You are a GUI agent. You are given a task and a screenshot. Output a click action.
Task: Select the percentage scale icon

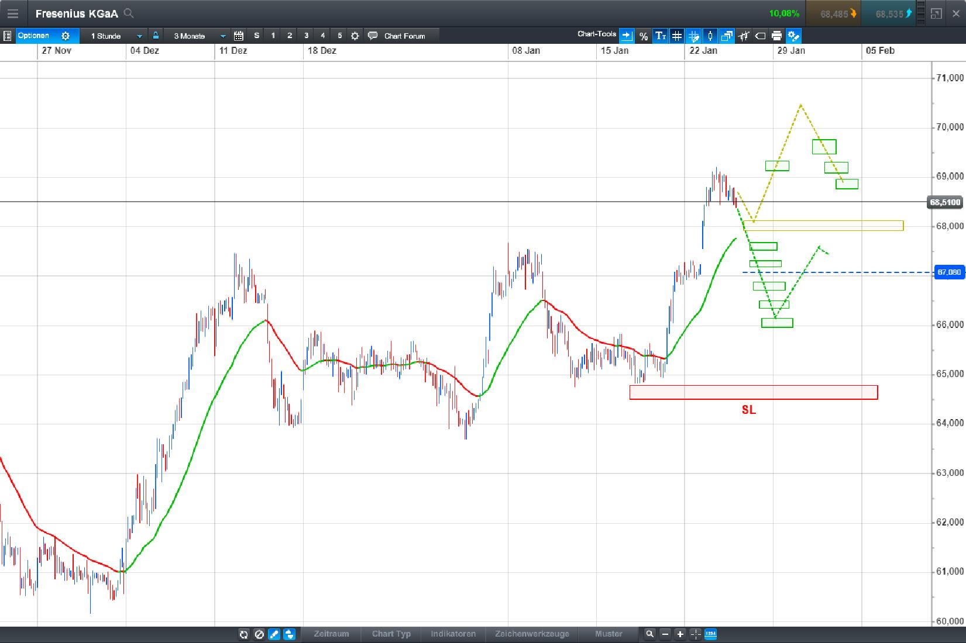point(643,36)
